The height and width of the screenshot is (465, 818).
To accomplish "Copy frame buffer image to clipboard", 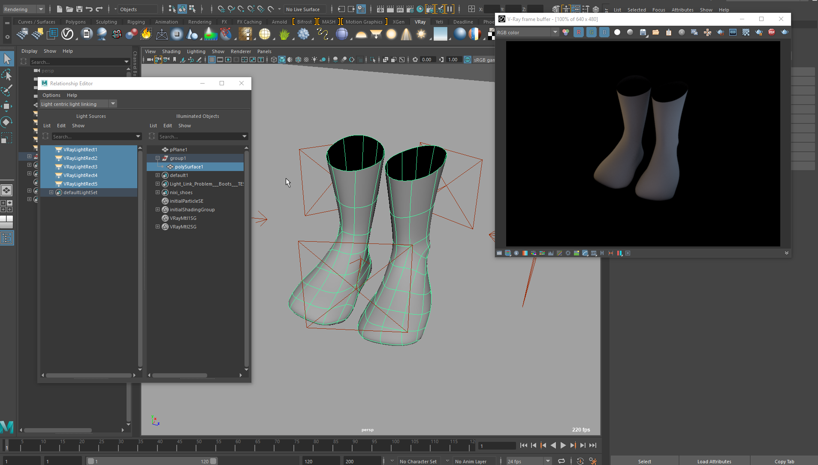I will tap(668, 32).
